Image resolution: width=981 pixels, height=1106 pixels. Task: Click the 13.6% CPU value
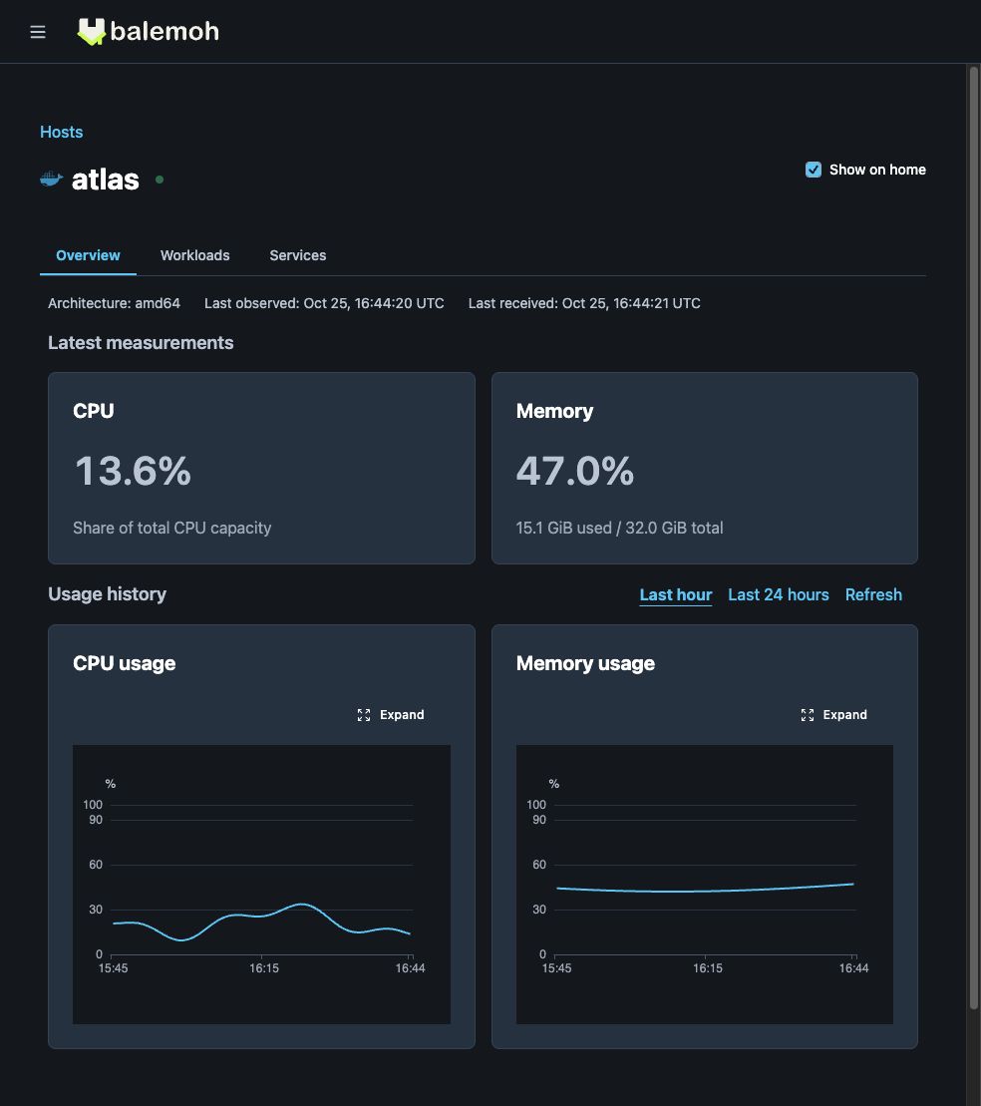(x=133, y=471)
